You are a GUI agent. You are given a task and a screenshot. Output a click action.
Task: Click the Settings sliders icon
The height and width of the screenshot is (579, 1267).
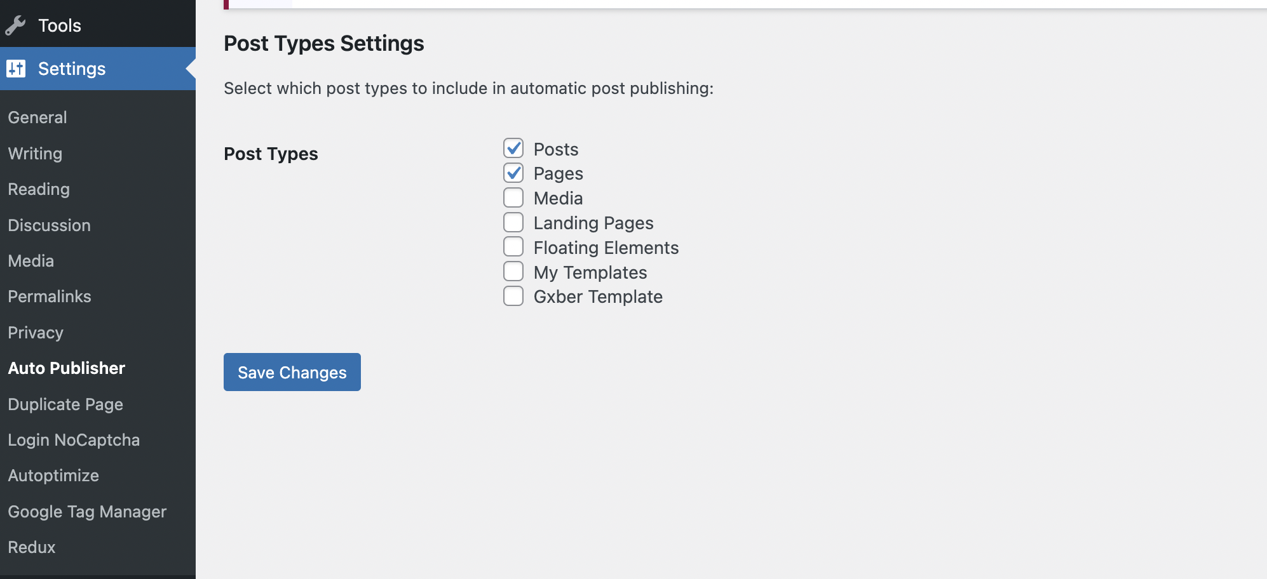pos(16,69)
